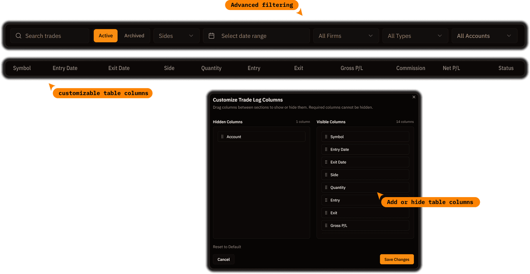Viewport: 530px width, 274px height.
Task: Select the All Types filter control
Action: coord(415,36)
